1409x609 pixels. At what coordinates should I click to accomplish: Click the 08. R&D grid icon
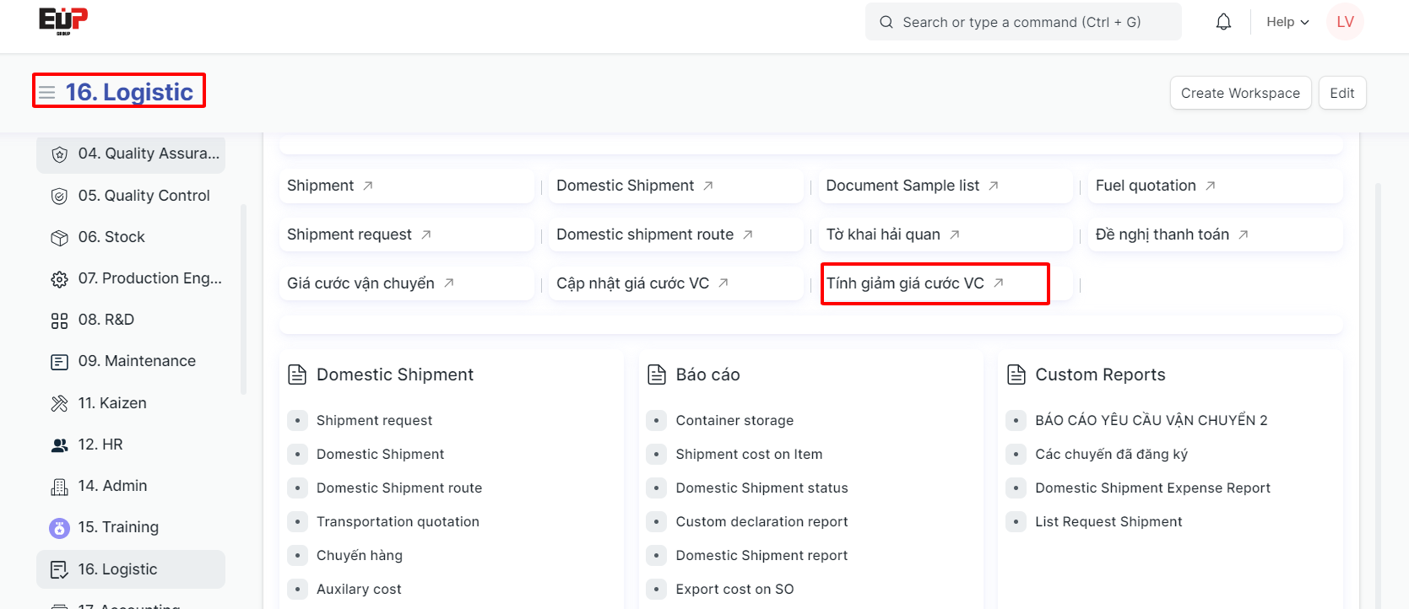(59, 321)
